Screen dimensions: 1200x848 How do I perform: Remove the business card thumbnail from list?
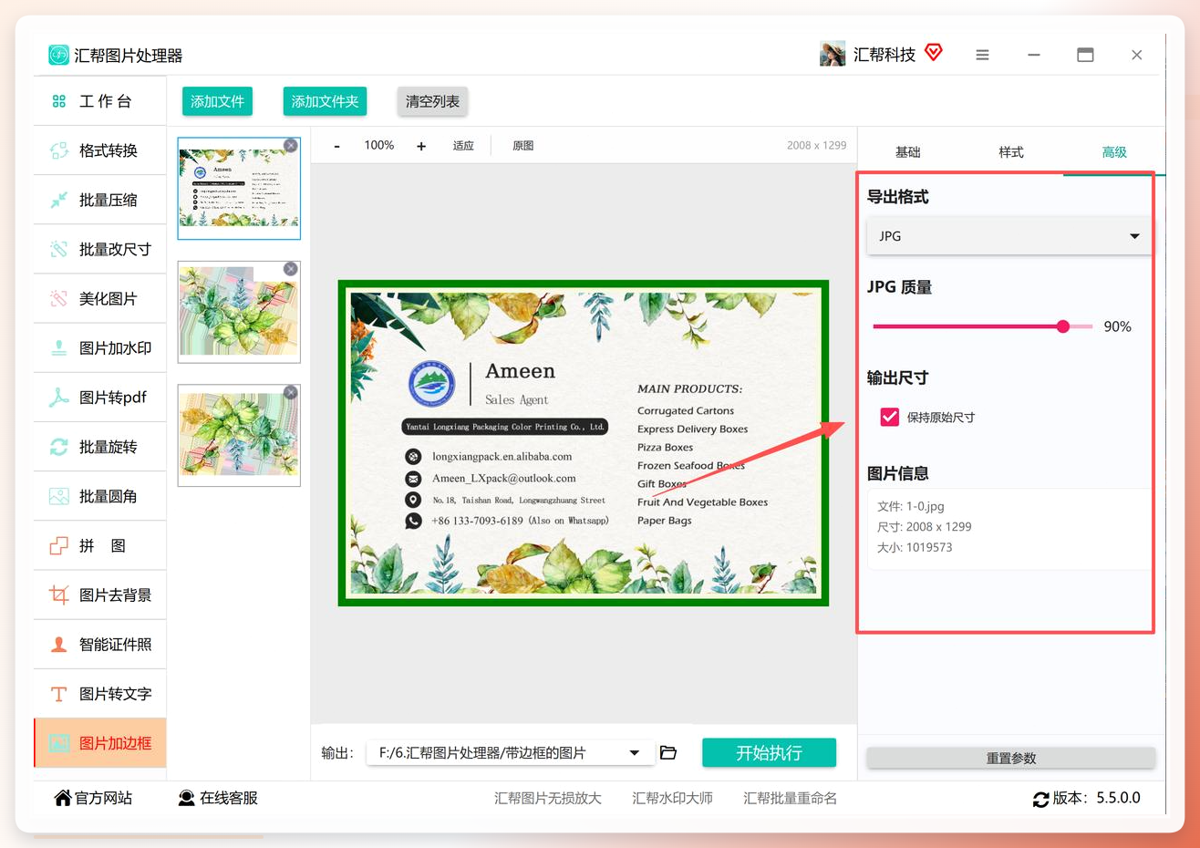[x=290, y=146]
